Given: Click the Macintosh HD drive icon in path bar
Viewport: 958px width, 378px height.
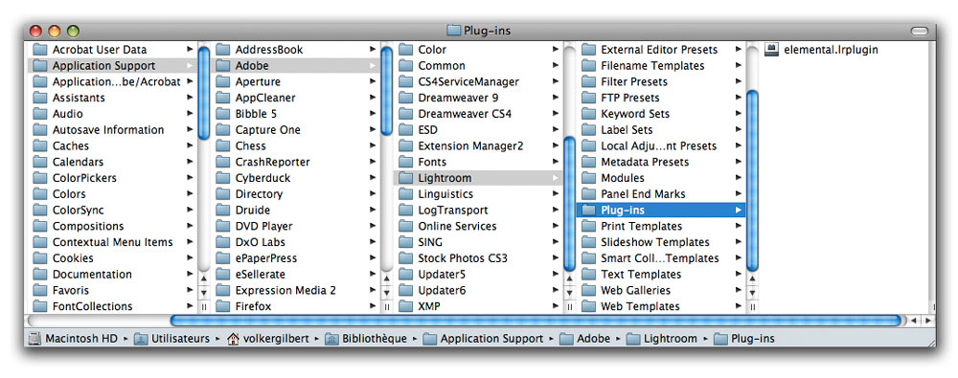Looking at the screenshot, I should [x=34, y=339].
